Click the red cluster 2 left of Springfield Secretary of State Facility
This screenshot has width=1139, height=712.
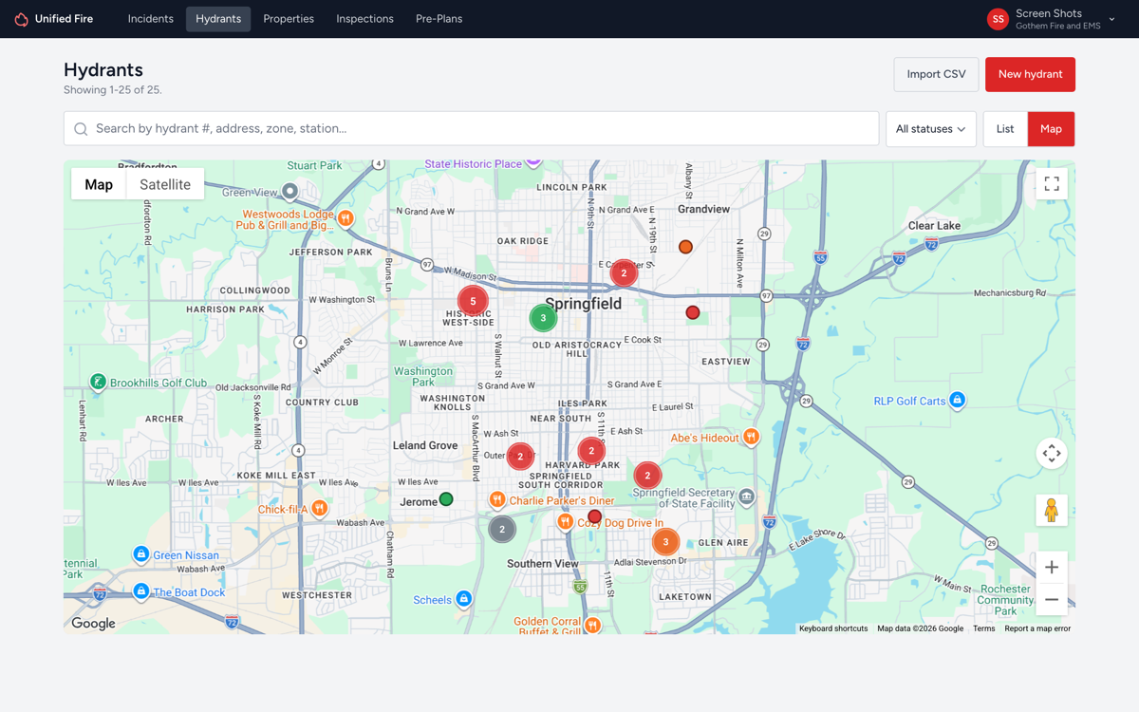(x=647, y=475)
